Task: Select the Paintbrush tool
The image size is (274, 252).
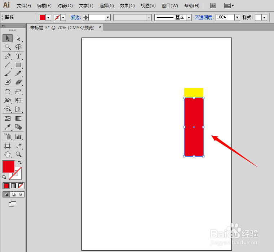Action: point(8,74)
